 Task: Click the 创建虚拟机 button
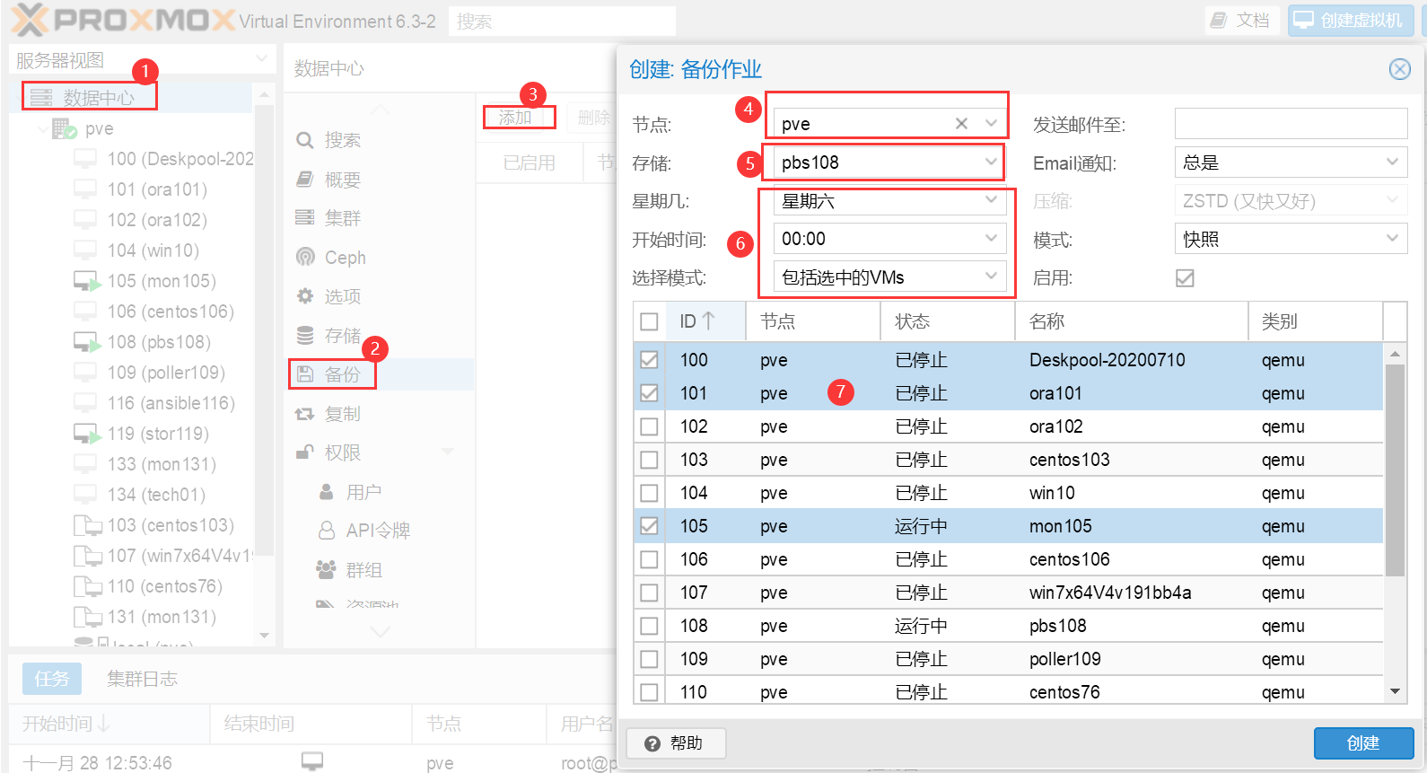1351,21
